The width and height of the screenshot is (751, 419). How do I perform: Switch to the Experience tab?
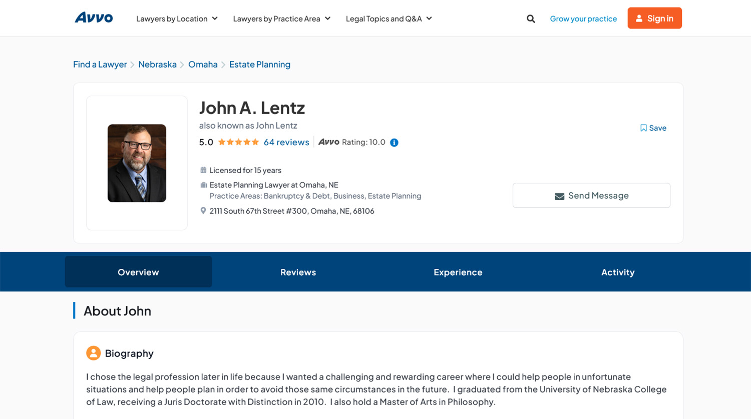(458, 272)
